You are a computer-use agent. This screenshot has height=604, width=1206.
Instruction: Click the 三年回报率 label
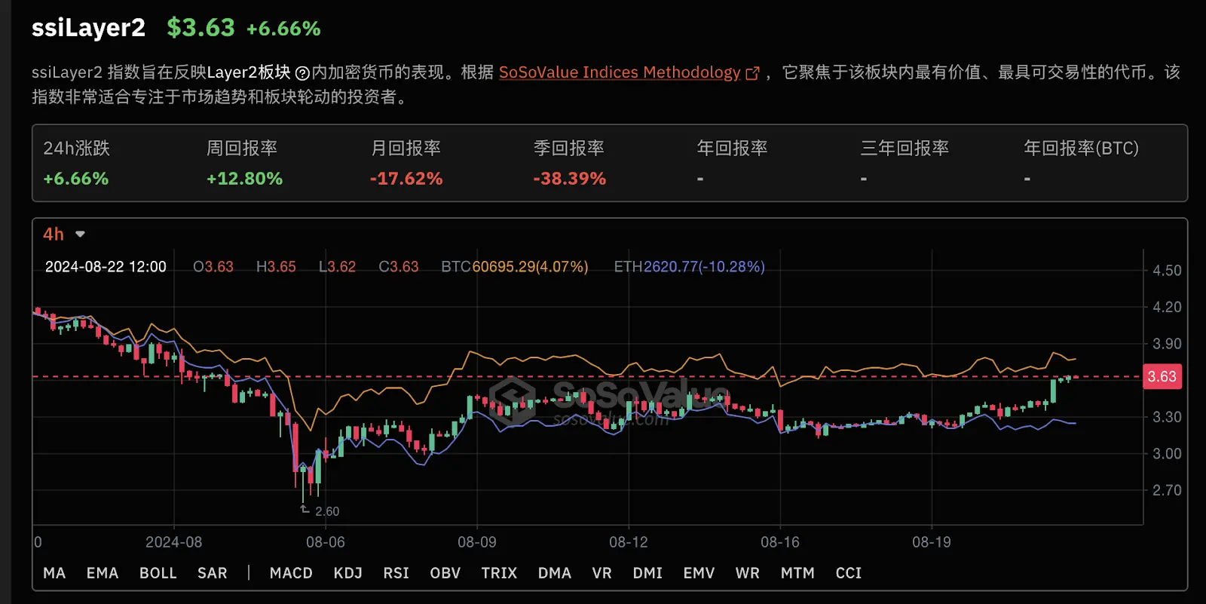tap(904, 148)
